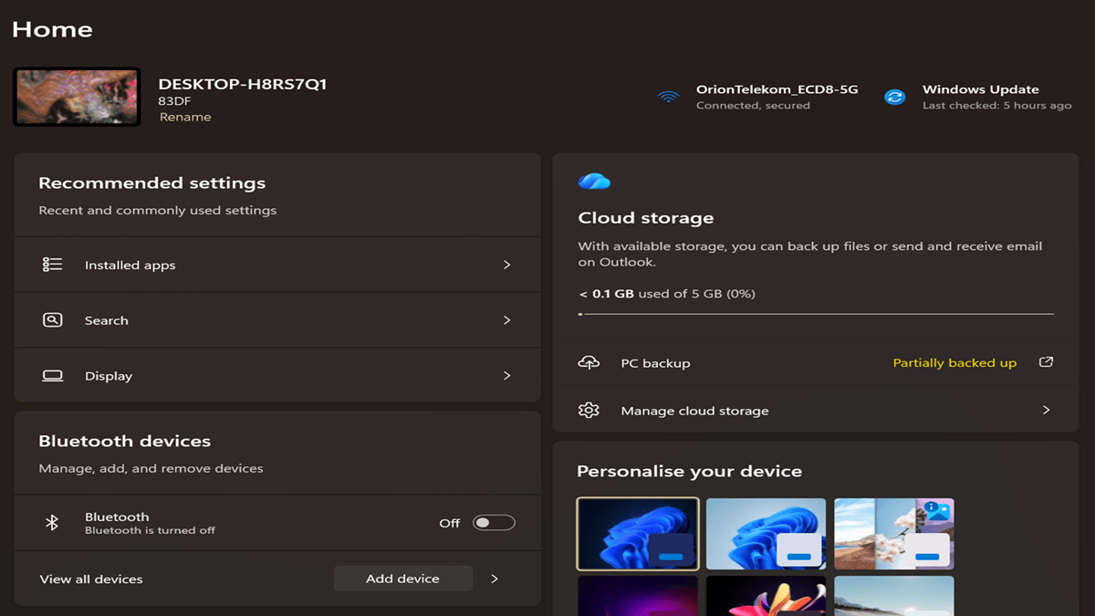Open View all devices chevron

point(495,579)
